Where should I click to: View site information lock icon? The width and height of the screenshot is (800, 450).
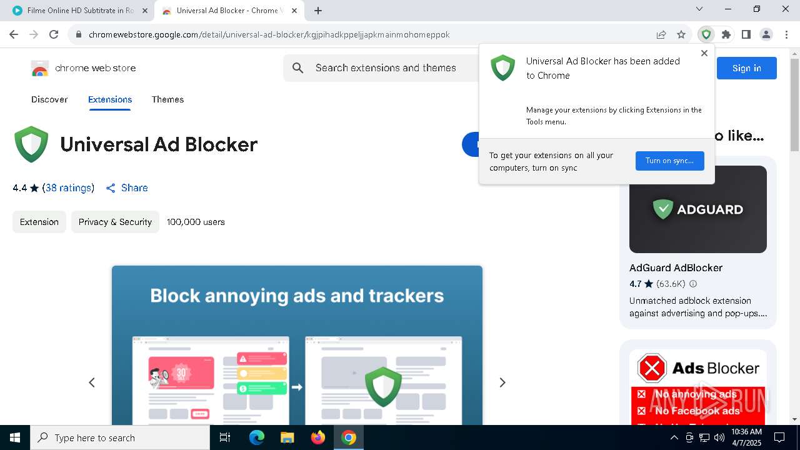(x=79, y=34)
